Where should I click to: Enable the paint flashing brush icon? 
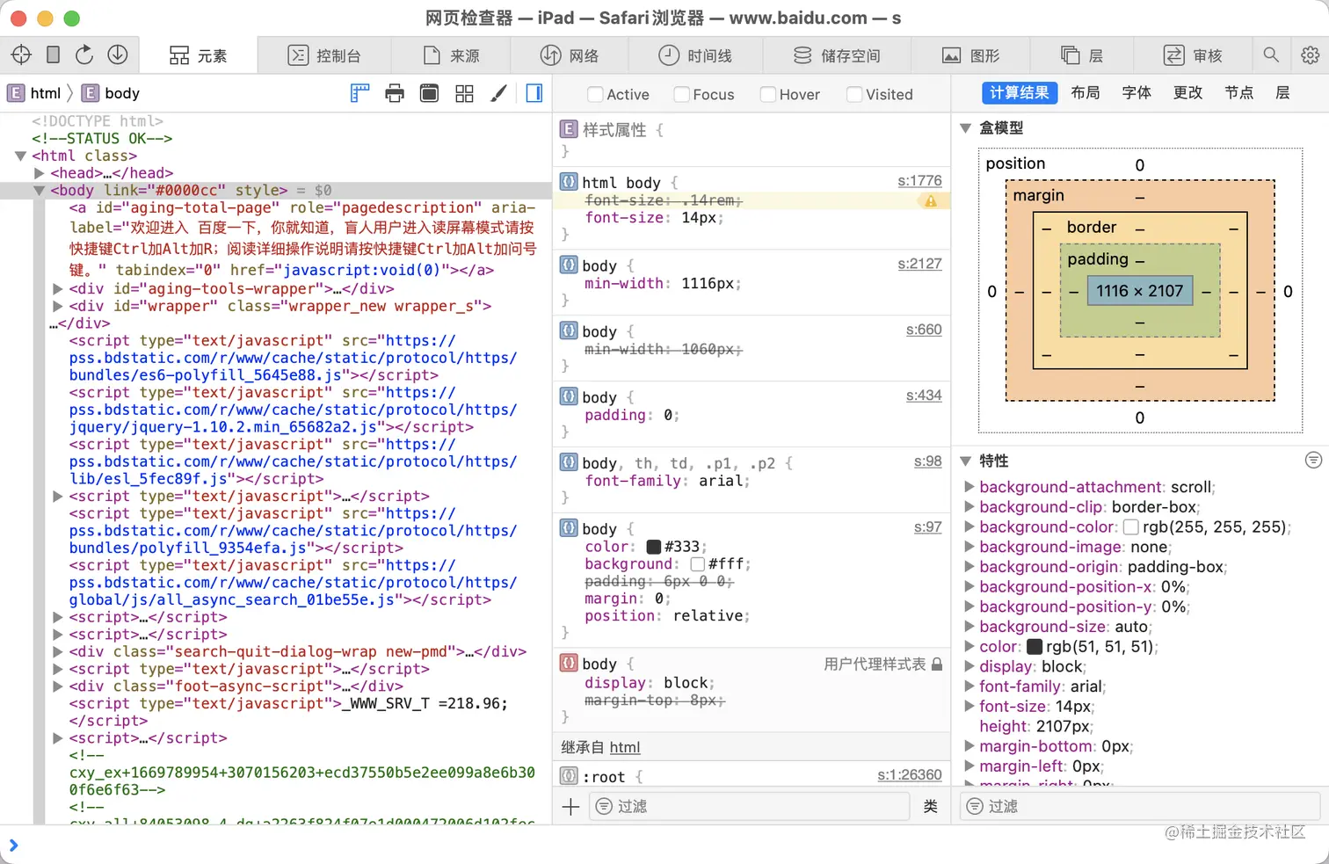tap(498, 93)
